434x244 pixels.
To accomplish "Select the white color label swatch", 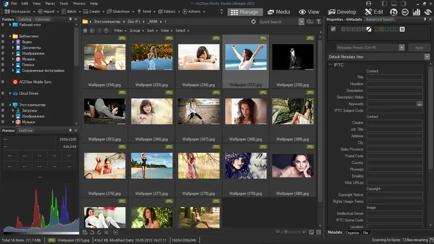I will 402,29.
